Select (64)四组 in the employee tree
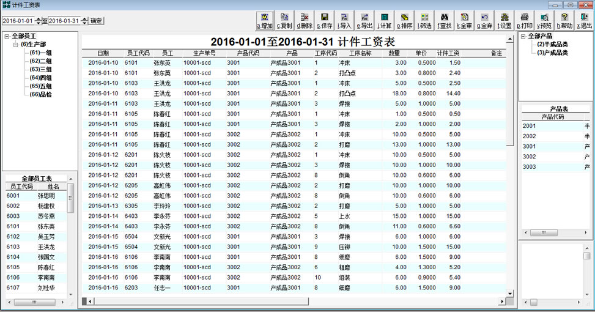The width and height of the screenshot is (595, 312). pyautogui.click(x=40, y=78)
